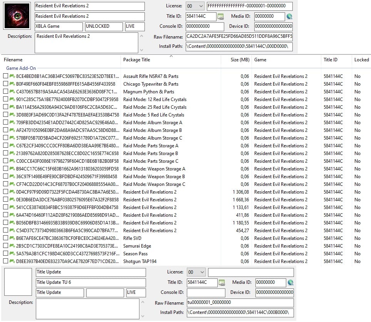Viewport: 371px width, 322px height.
Task: Collapse the Game Add-On group header
Action: pyautogui.click(x=21, y=68)
